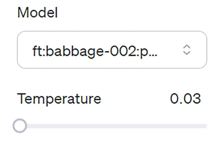
Task: Click the up-down chevron icon in Model selector
Action: point(187,50)
